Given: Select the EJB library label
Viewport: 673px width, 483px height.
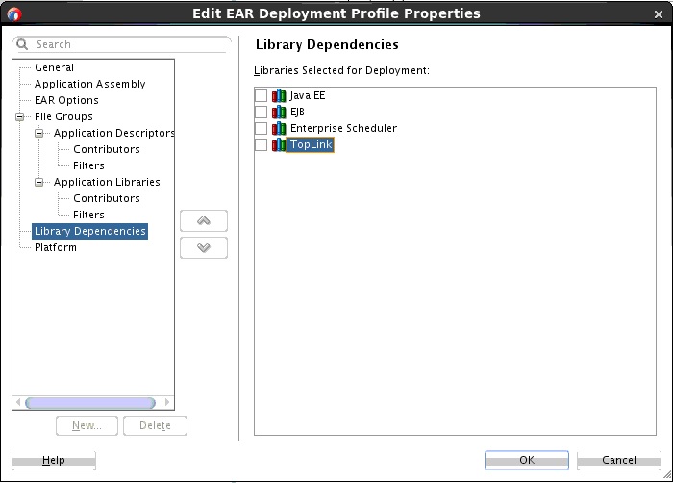Looking at the screenshot, I should click(x=297, y=112).
